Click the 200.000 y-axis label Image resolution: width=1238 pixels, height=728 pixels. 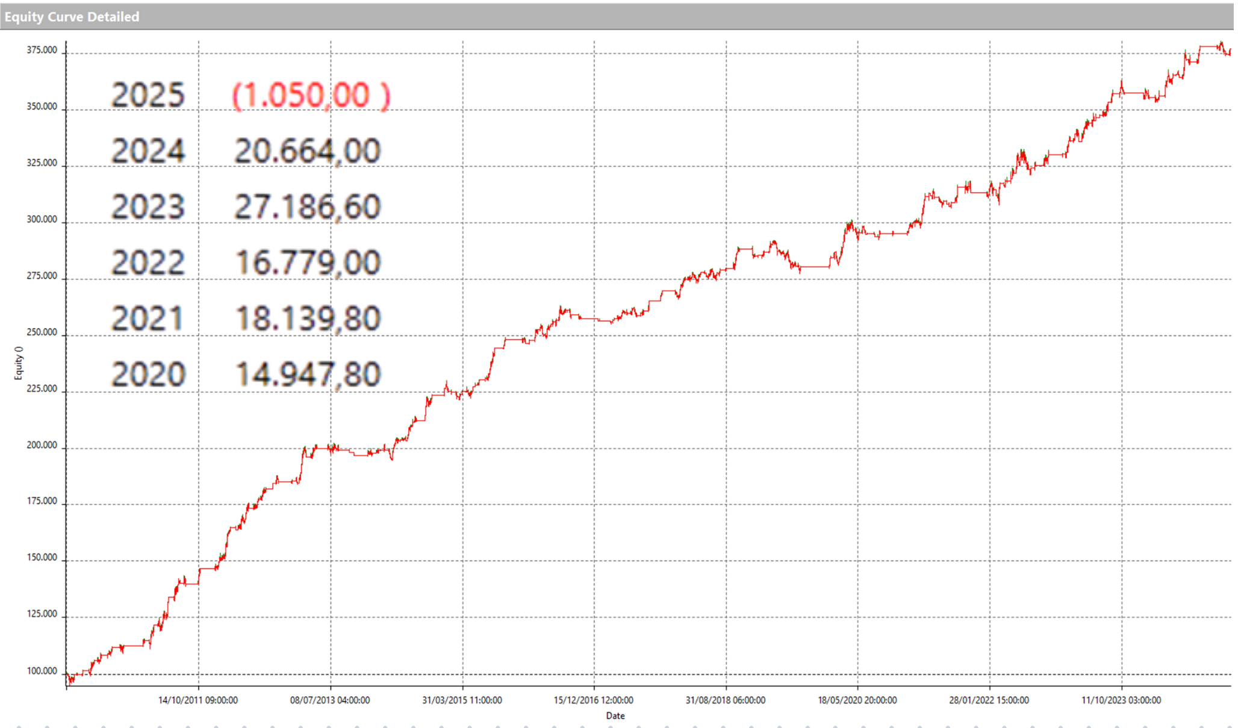42,446
